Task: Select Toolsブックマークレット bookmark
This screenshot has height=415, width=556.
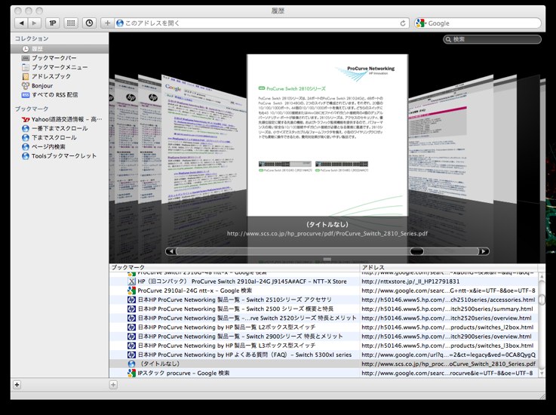Action: click(60, 156)
